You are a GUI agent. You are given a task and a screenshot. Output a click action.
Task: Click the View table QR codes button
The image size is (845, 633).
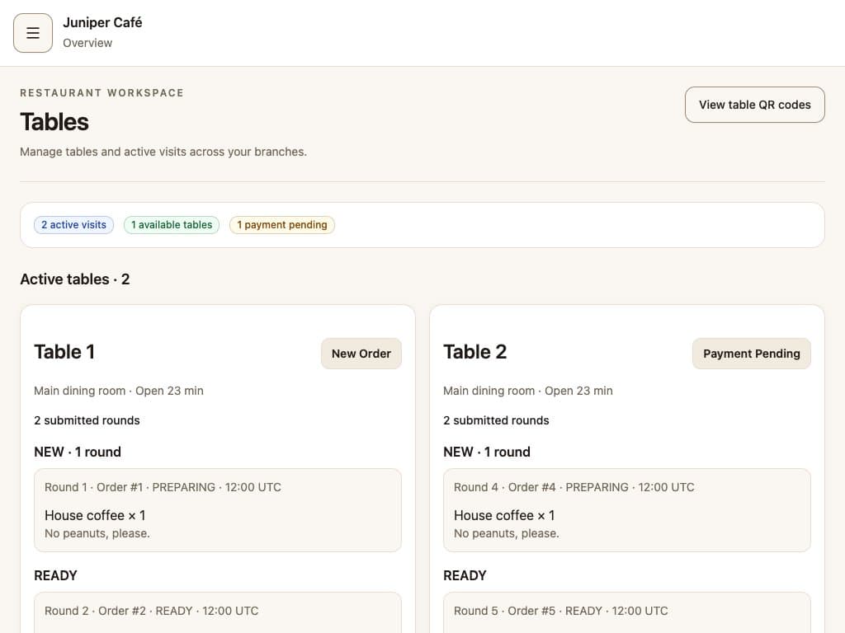[754, 105]
